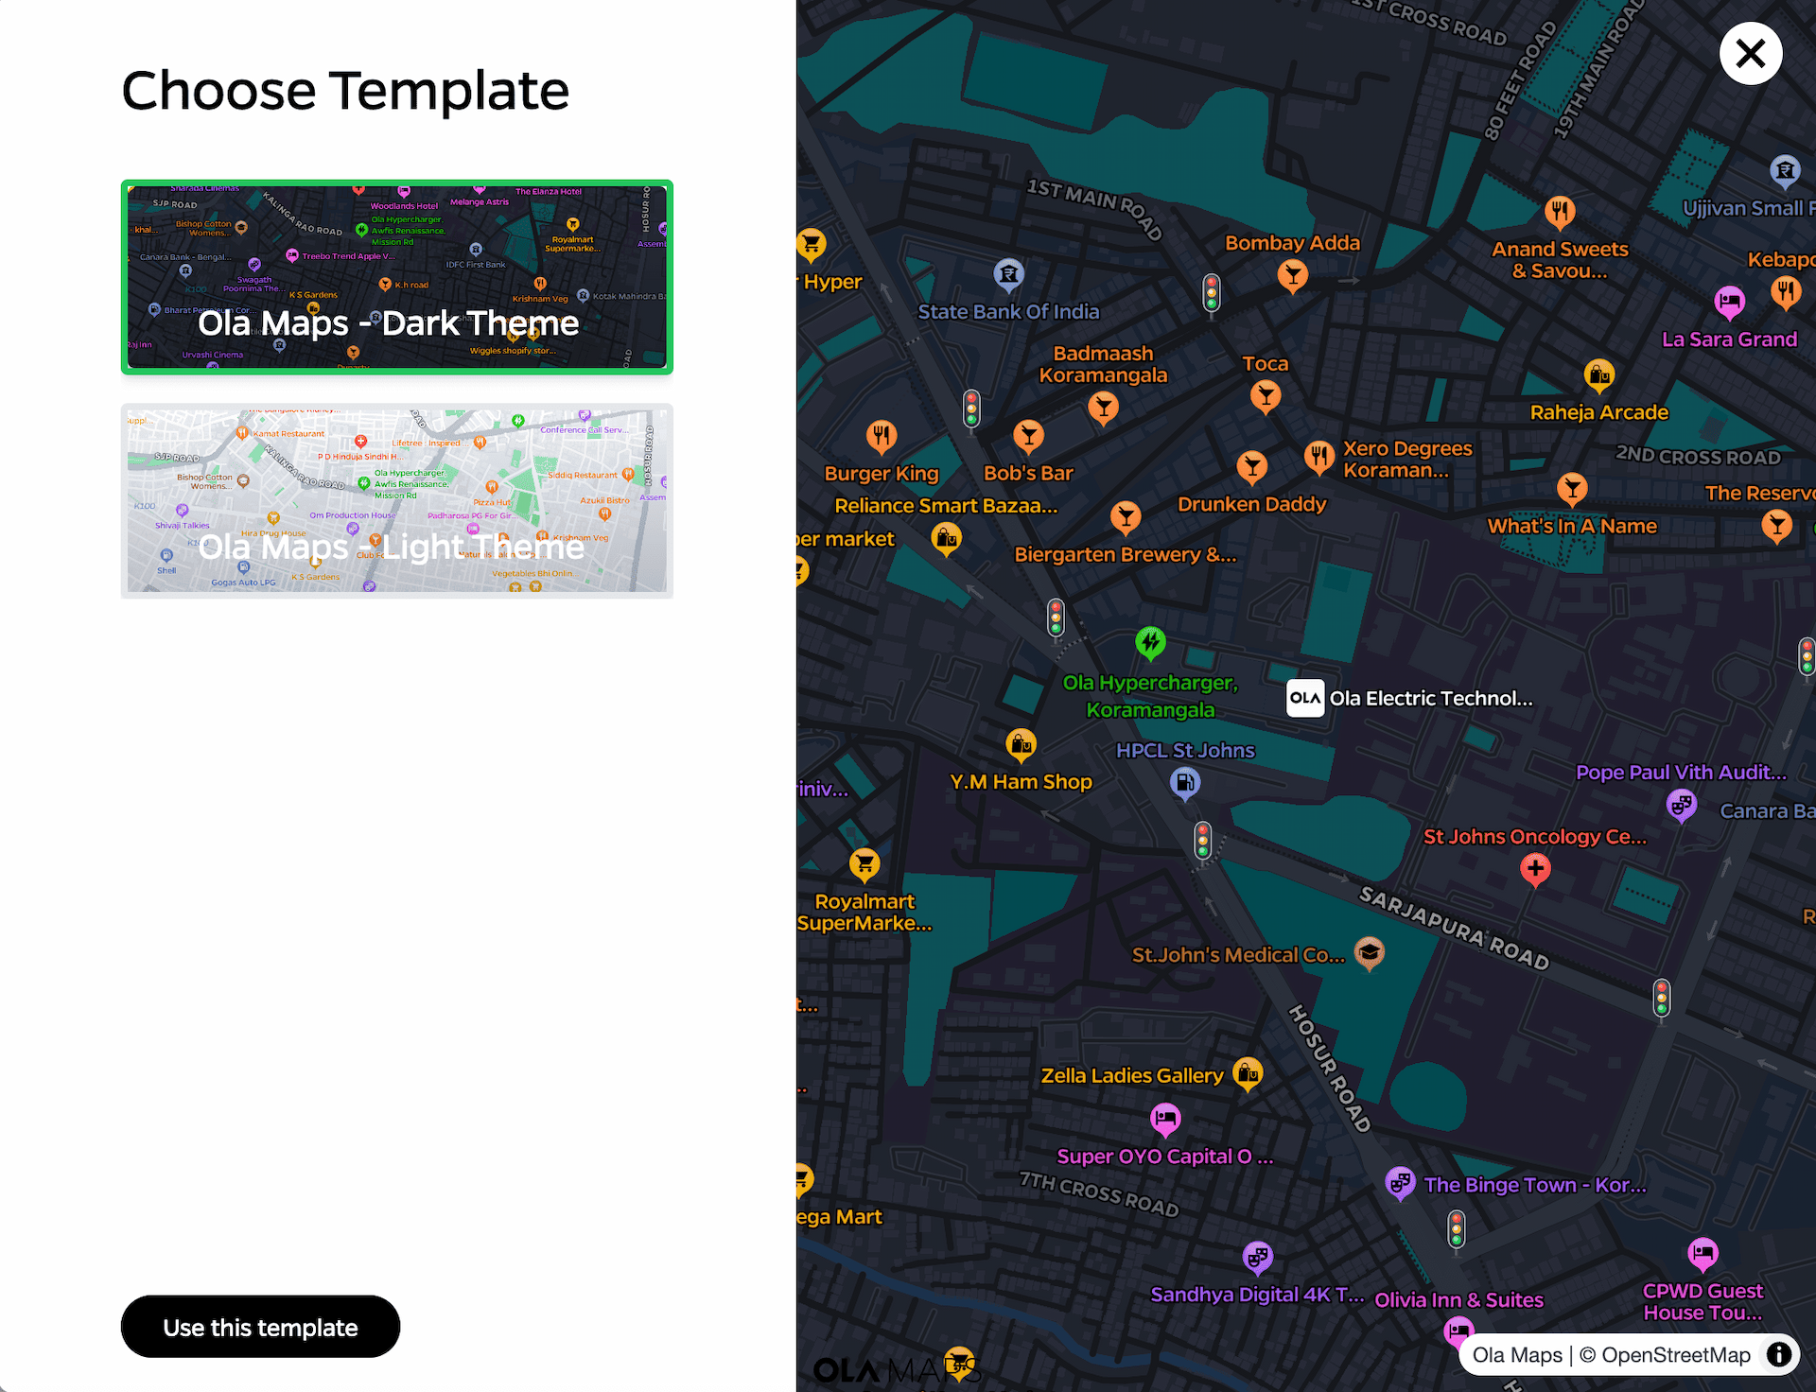Click the Ola Hypercharger charging pin

[x=1150, y=643]
